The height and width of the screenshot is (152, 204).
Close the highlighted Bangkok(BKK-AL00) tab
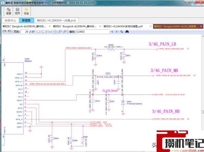[201, 26]
